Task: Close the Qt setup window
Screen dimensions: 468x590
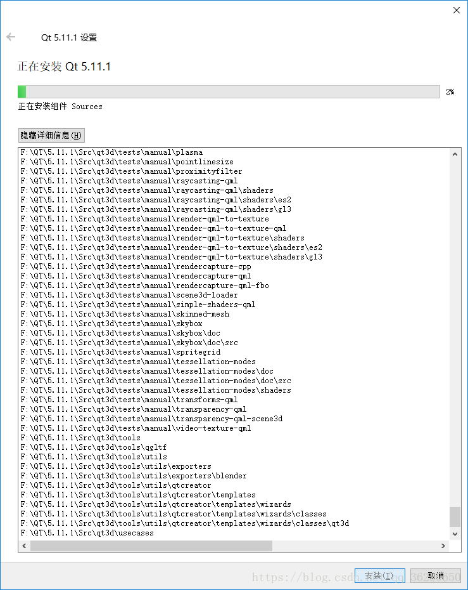Action: [457, 10]
